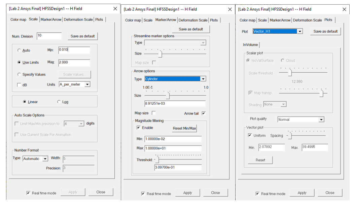353x204 pixels.
Task: Click the Num. Division input field
Action: 49,36
